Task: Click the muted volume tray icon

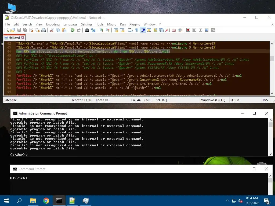Action: pos(240,201)
